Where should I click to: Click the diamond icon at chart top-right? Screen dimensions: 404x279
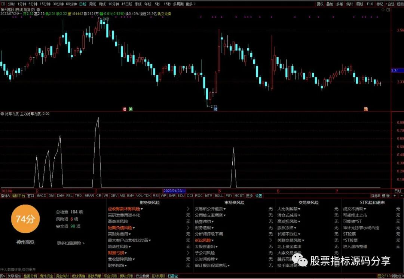point(383,10)
